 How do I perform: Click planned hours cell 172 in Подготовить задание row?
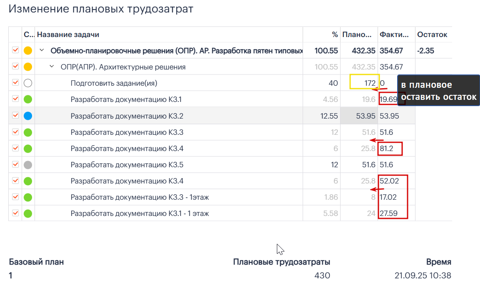(x=365, y=83)
